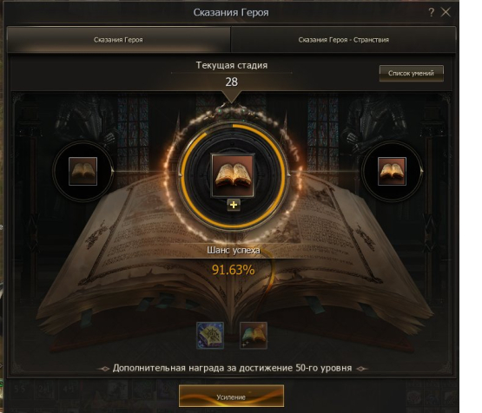Select the right next stage book icon

pyautogui.click(x=392, y=171)
